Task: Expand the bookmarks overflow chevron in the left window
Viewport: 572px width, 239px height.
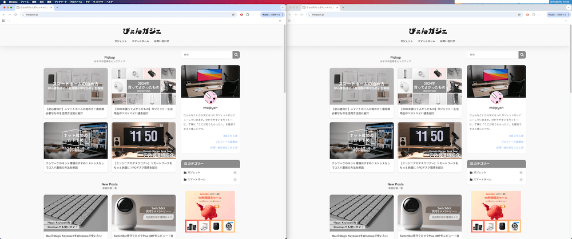Action: coord(281,21)
